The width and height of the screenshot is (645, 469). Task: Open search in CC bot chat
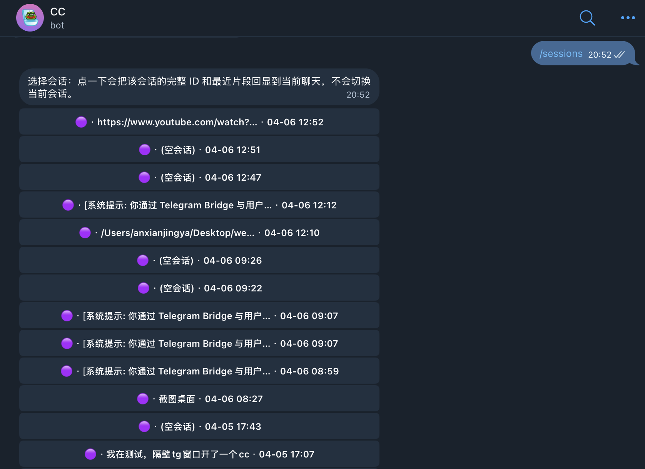[587, 18]
